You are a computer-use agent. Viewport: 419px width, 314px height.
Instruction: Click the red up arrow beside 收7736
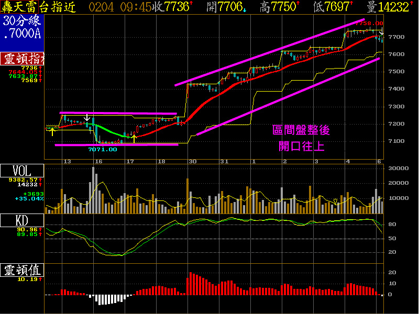[x=191, y=5]
